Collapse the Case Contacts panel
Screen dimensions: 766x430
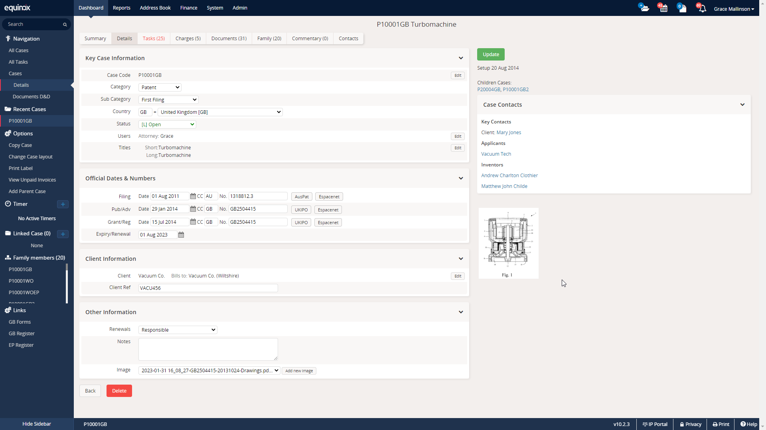pyautogui.click(x=742, y=104)
